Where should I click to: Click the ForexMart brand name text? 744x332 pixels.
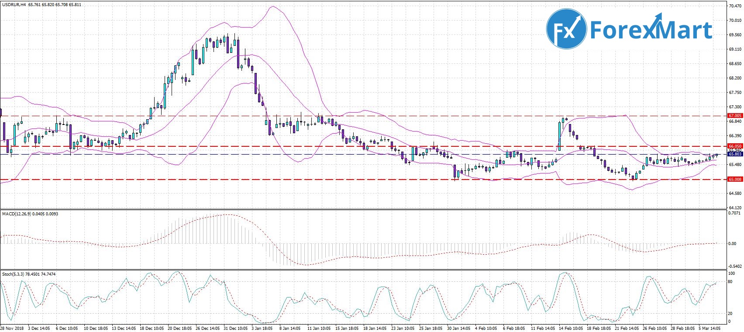(651, 30)
